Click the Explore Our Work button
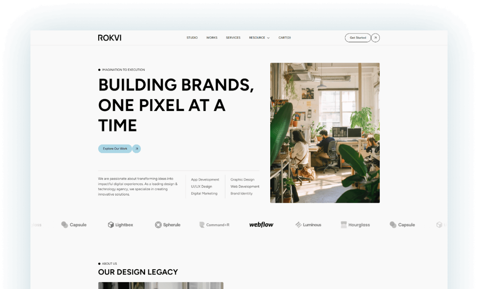This screenshot has width=478, height=289. tap(115, 149)
